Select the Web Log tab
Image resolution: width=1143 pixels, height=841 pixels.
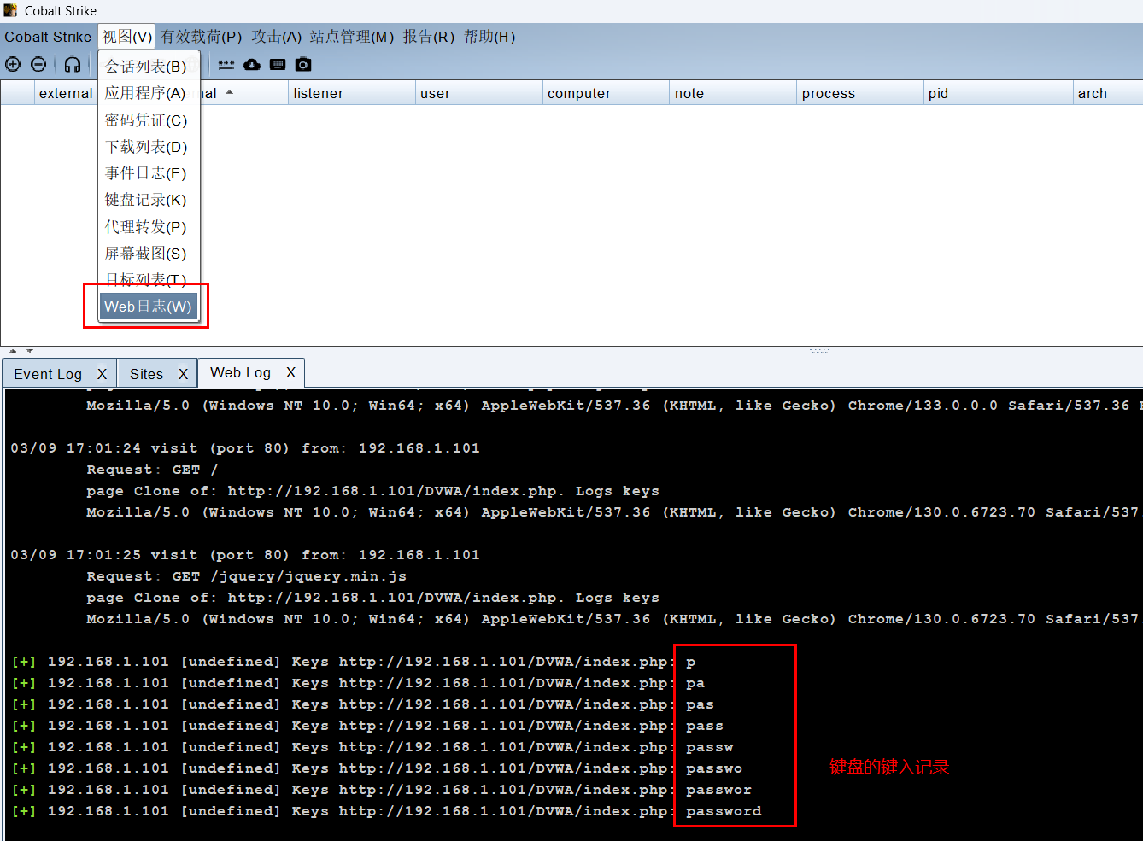pyautogui.click(x=240, y=372)
